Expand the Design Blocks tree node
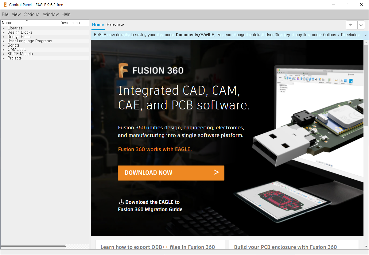Image resolution: width=369 pixels, height=255 pixels. coord(4,32)
